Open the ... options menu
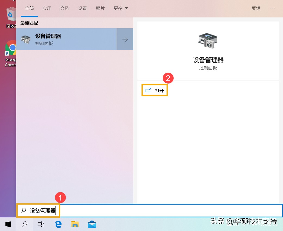 point(272,8)
